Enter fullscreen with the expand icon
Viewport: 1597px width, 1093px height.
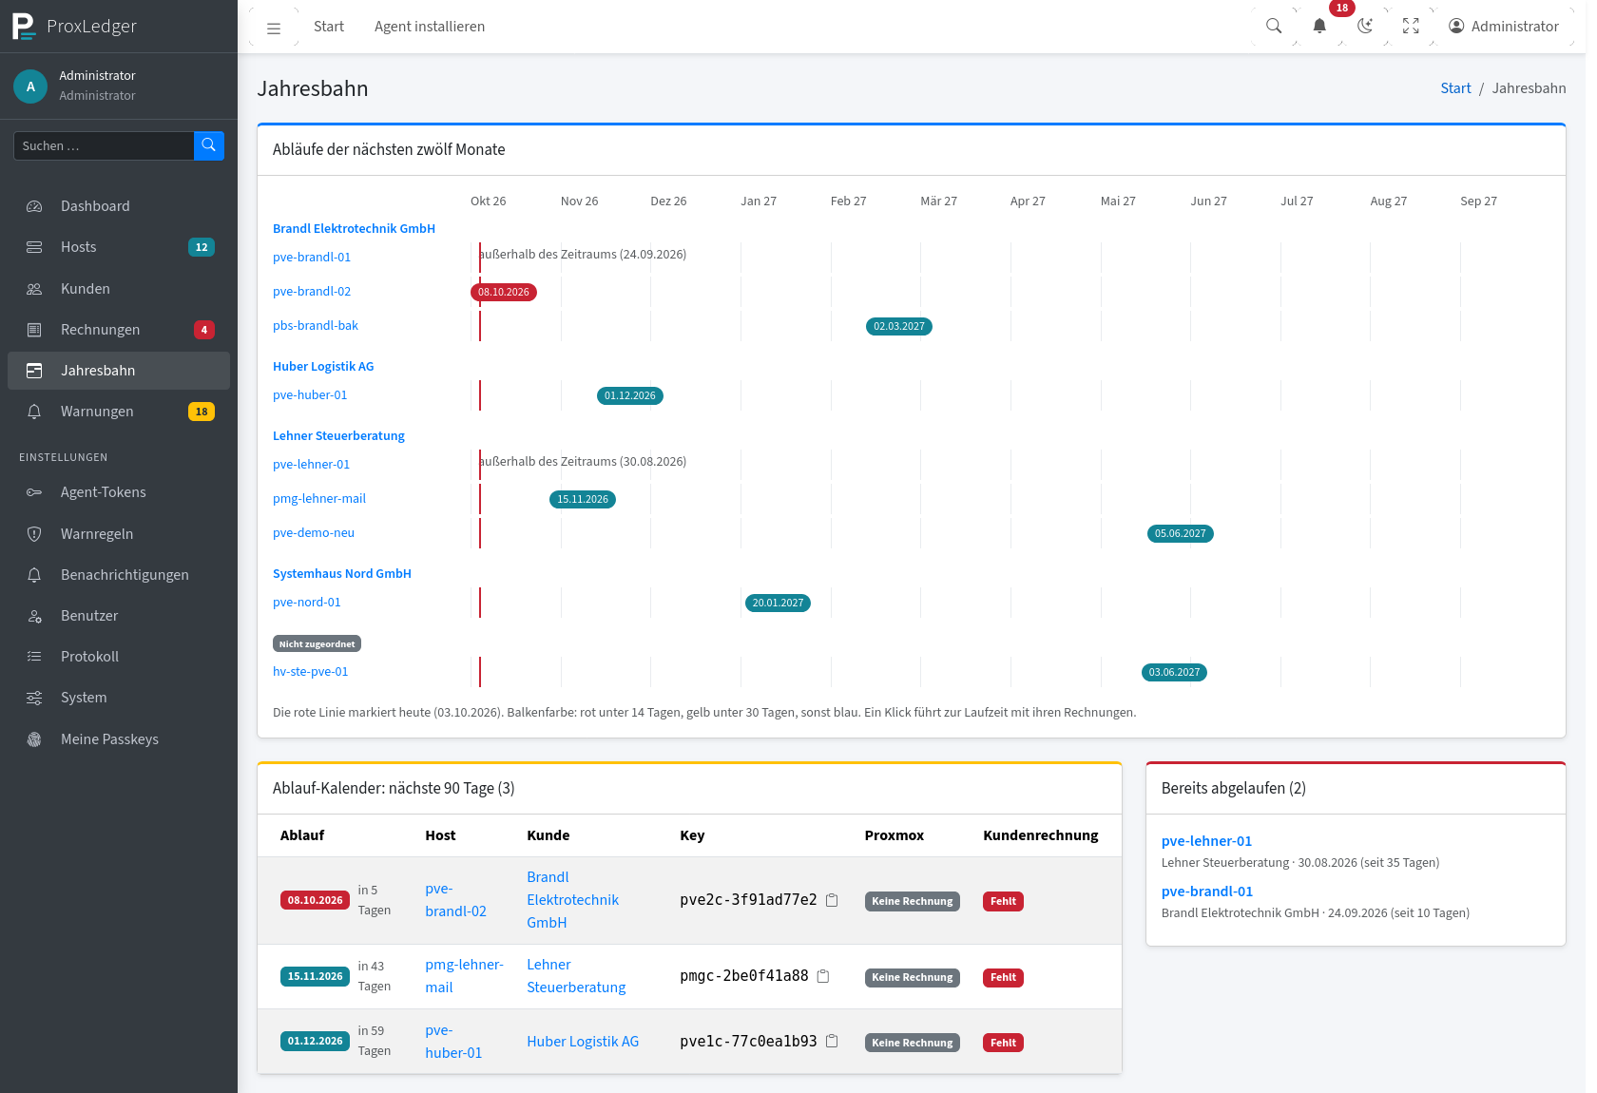1411,27
